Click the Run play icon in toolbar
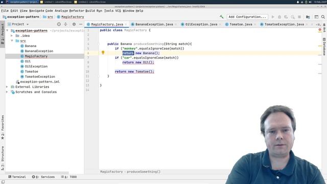This screenshot has width=327, height=184. click(x=273, y=17)
